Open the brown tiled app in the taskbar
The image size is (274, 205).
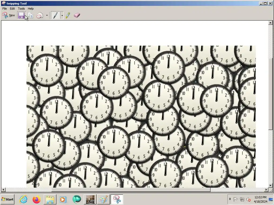tap(90, 199)
